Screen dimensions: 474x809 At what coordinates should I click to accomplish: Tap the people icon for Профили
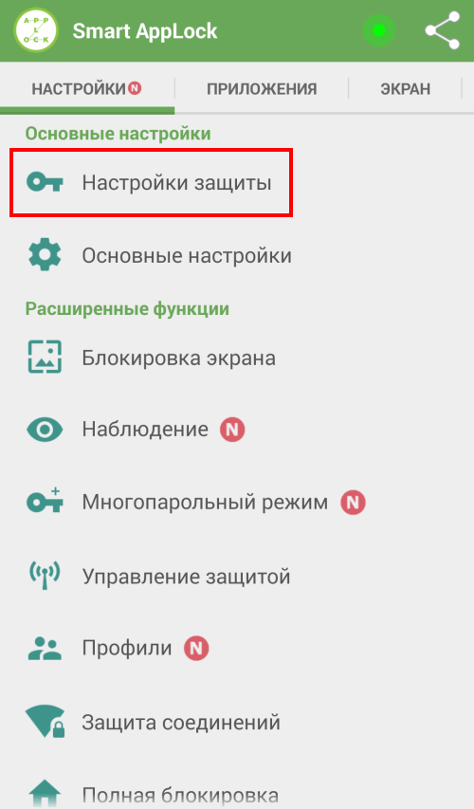pos(45,649)
